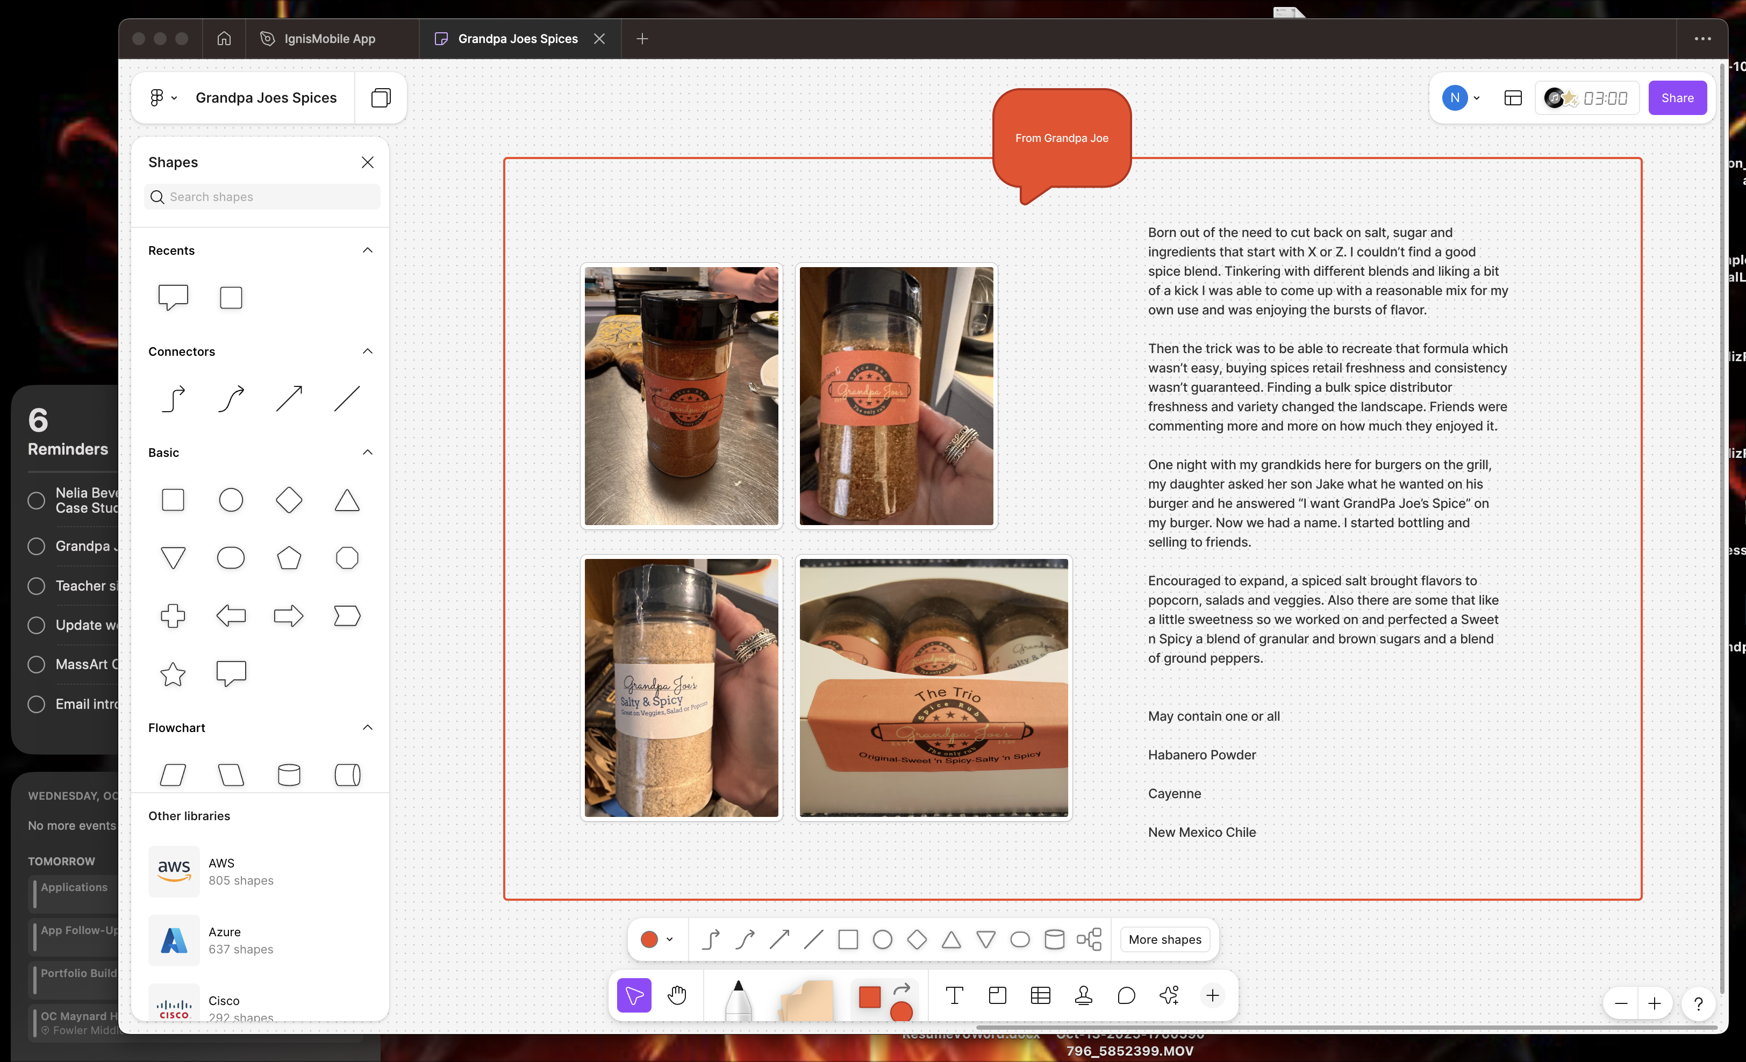Choose the parallelogram shape in Flowchart section

(173, 775)
